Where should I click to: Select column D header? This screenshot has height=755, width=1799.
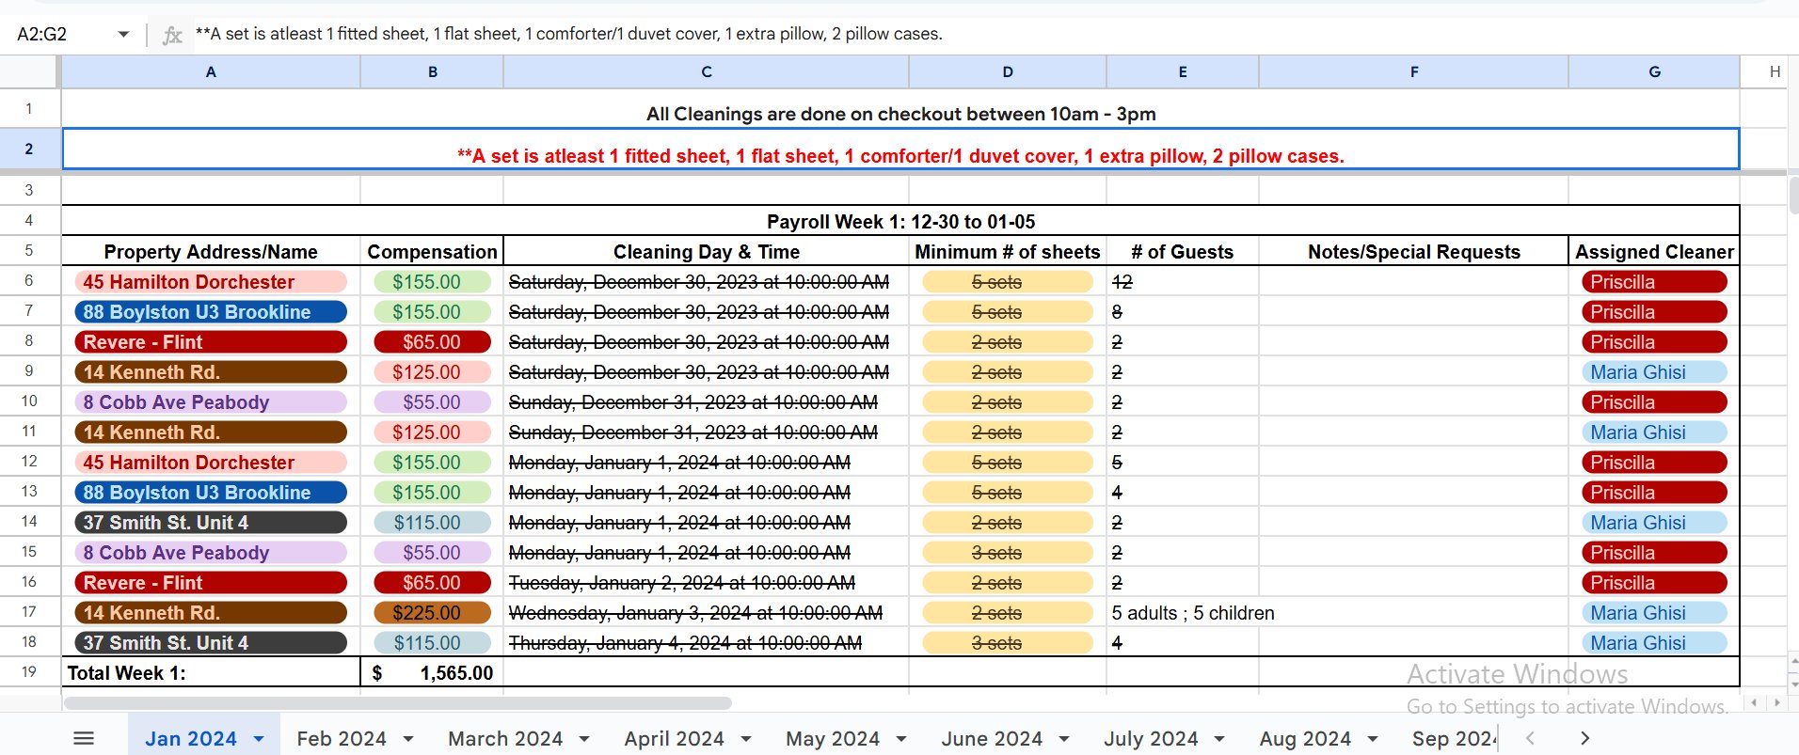pyautogui.click(x=1008, y=71)
